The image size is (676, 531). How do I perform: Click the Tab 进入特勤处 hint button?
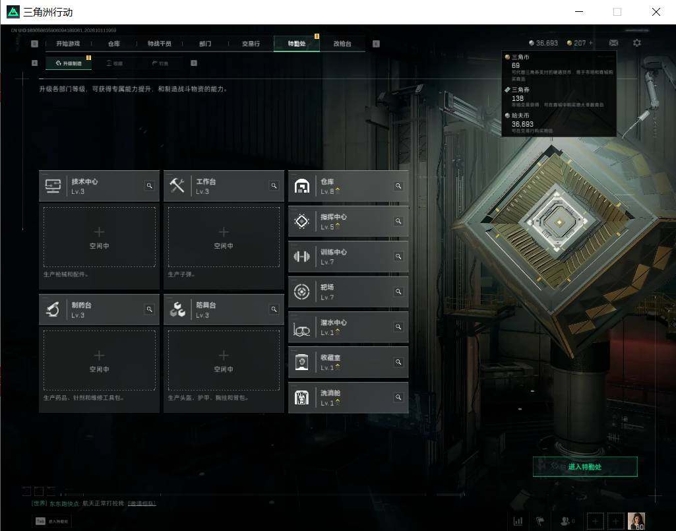pyautogui.click(x=52, y=521)
